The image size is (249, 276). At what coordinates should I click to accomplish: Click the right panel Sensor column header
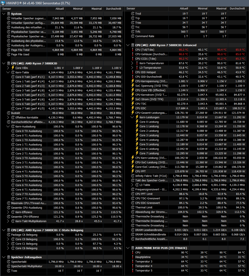point(147,9)
